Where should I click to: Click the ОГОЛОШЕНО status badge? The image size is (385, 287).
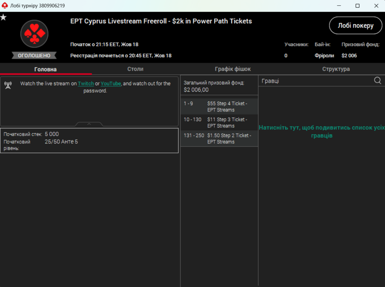coord(34,55)
